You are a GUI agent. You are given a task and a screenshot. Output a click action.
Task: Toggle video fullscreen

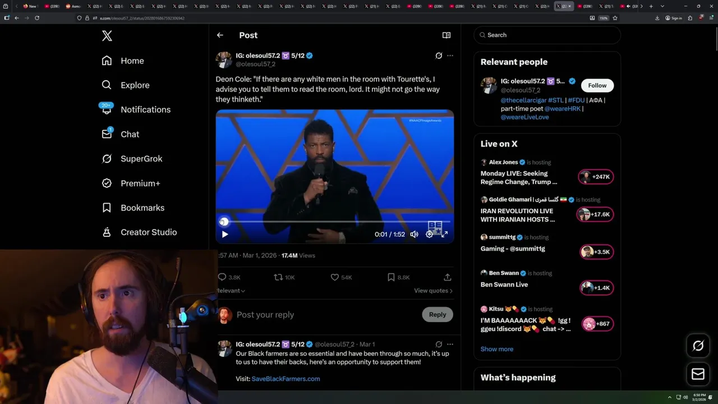444,234
